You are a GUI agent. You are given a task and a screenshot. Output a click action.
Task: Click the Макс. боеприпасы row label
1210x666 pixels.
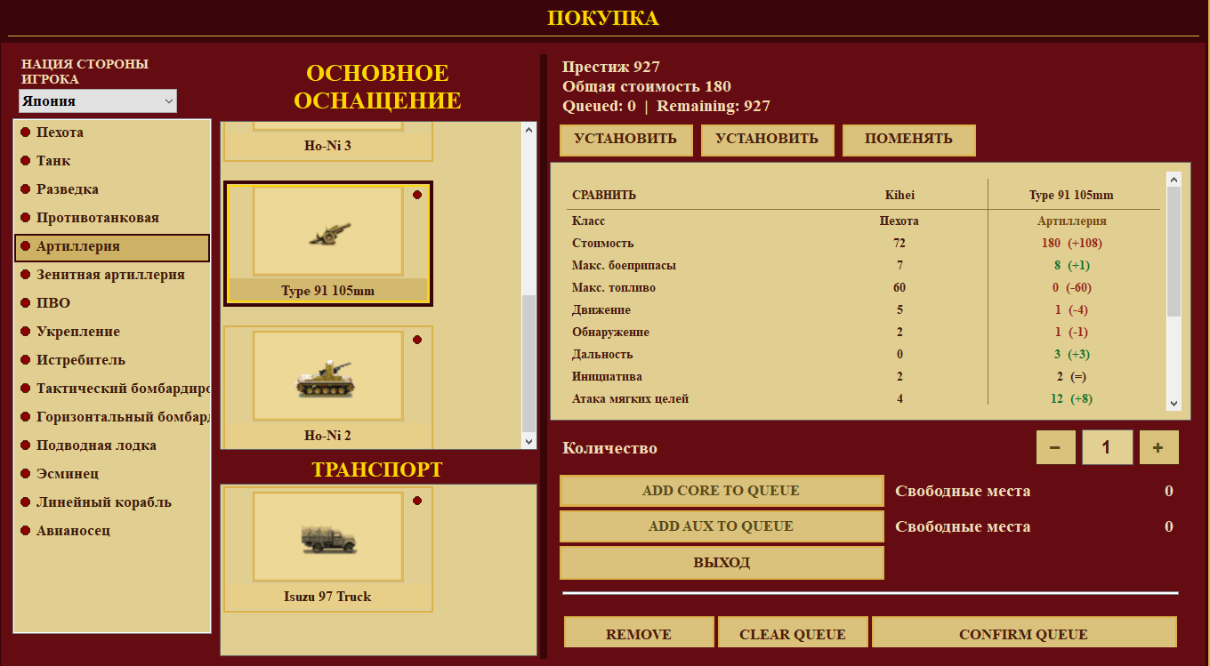[624, 265]
